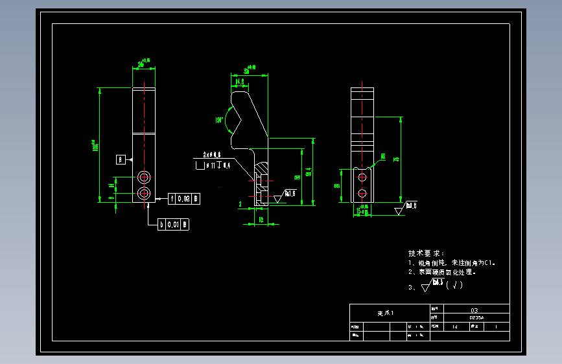Click the note '1、锐角倒钝, 未注倒角为C1'
Image resolution: width=562 pixels, height=364 pixels.
pos(452,263)
